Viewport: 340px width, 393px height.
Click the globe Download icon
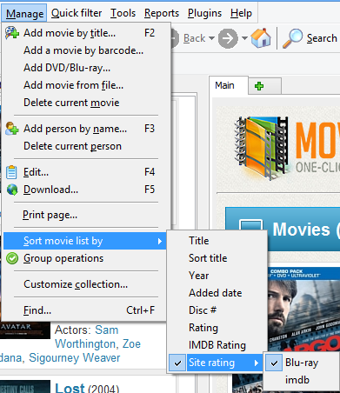point(12,190)
